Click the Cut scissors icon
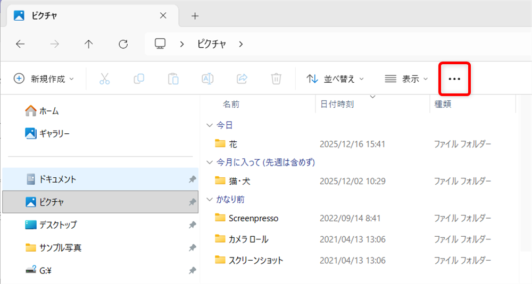The height and width of the screenshot is (284, 532). coord(104,79)
